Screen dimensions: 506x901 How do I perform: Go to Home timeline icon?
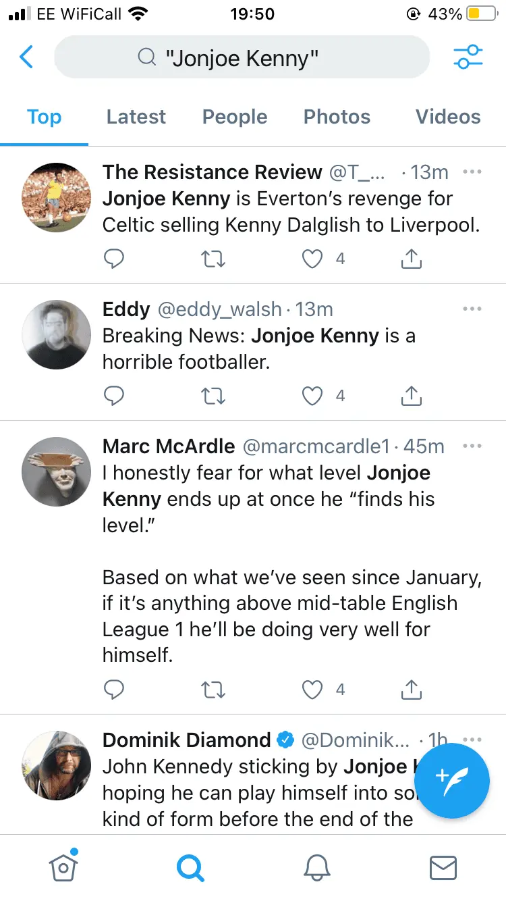64,867
